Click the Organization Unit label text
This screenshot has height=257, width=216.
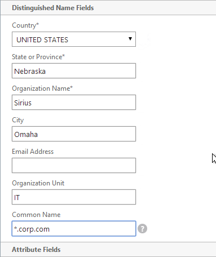tap(38, 183)
